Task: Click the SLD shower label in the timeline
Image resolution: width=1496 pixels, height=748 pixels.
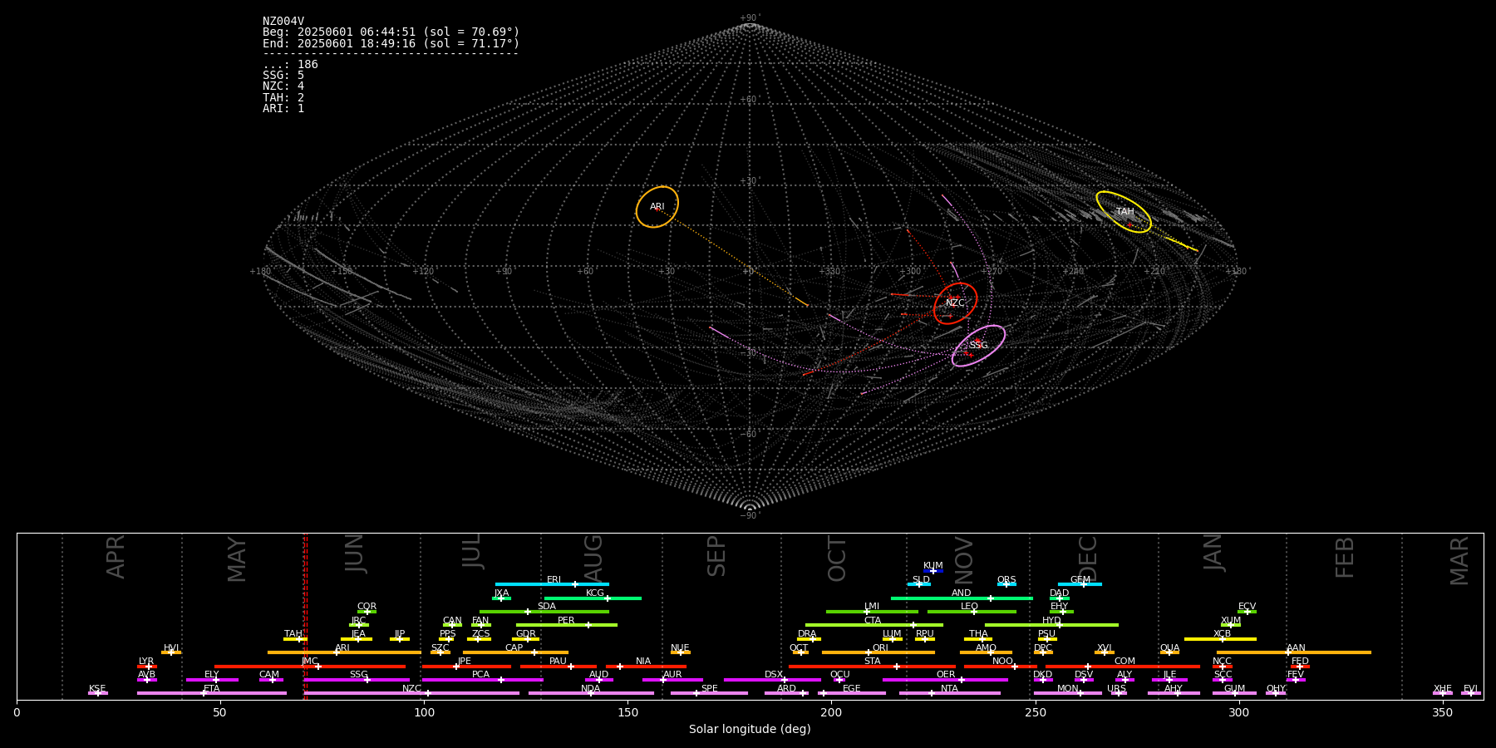Action: coord(921,580)
